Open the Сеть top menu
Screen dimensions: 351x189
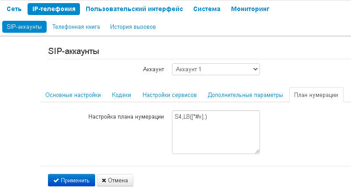coord(14,9)
